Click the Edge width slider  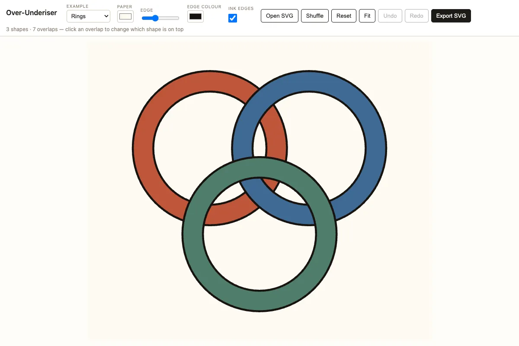click(x=160, y=18)
